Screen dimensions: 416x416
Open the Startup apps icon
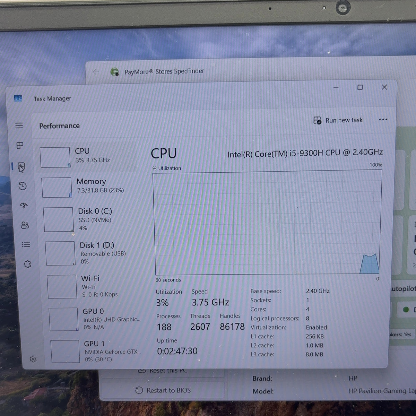click(24, 206)
